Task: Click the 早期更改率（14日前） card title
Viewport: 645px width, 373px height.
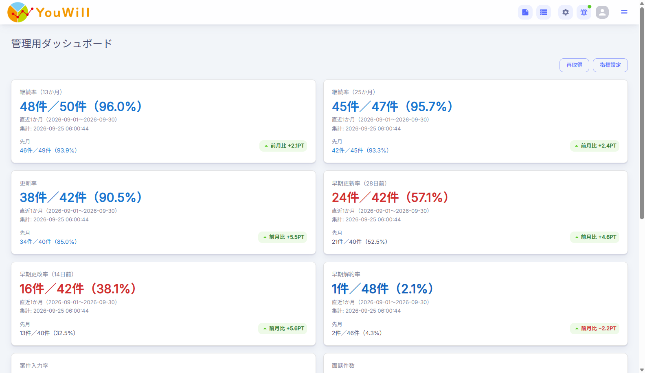Action: point(47,274)
